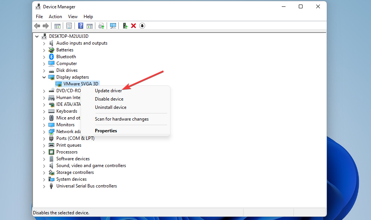Maximize the Device Manager window
The height and width of the screenshot is (220, 371).
click(x=301, y=7)
